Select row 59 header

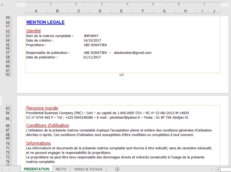(x=8, y=62)
